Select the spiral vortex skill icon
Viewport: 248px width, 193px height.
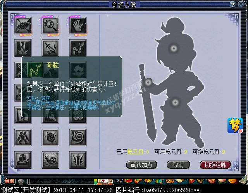[78, 137]
